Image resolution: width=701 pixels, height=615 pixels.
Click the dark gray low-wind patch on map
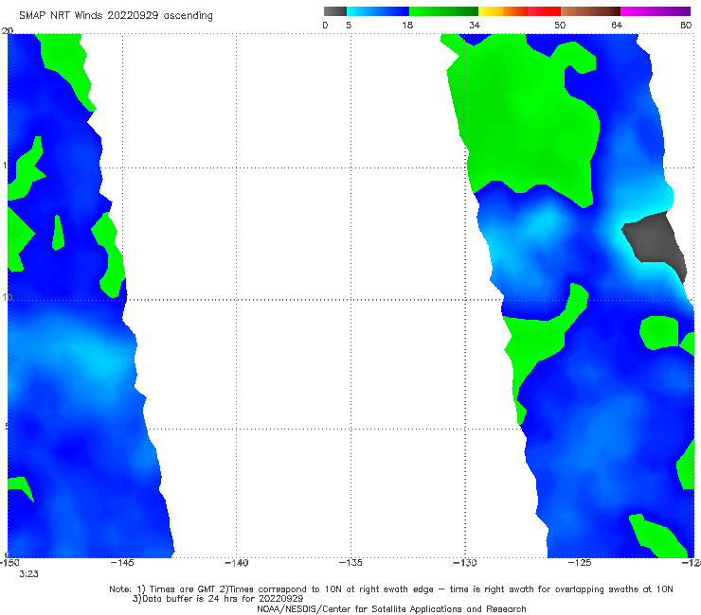(x=656, y=241)
